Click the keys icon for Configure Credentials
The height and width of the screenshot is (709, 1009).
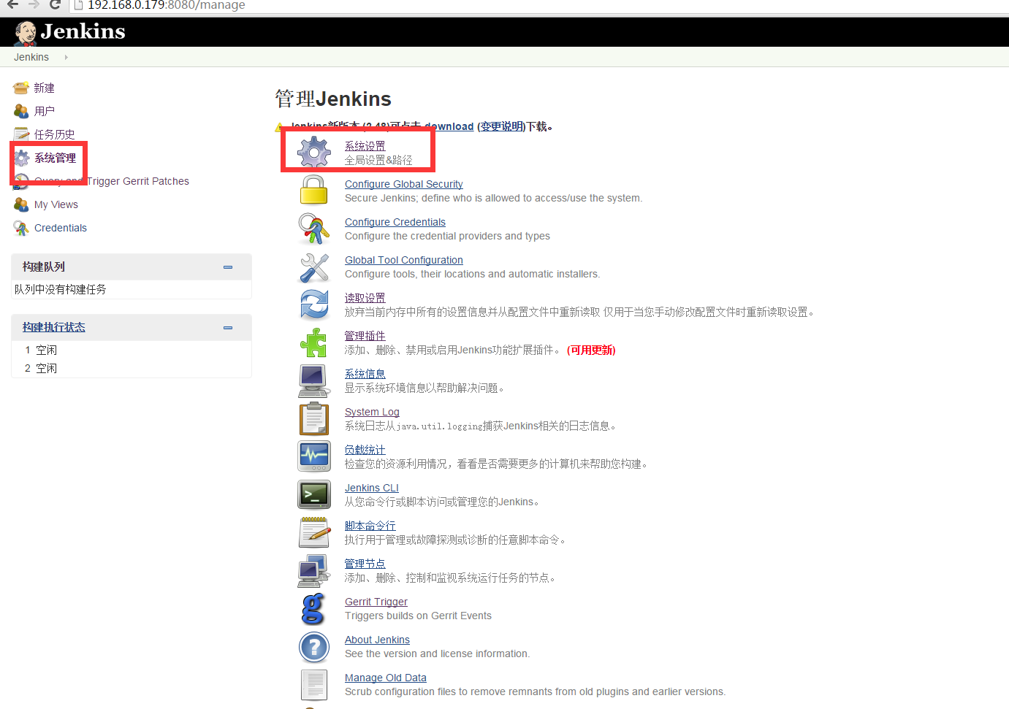point(314,229)
